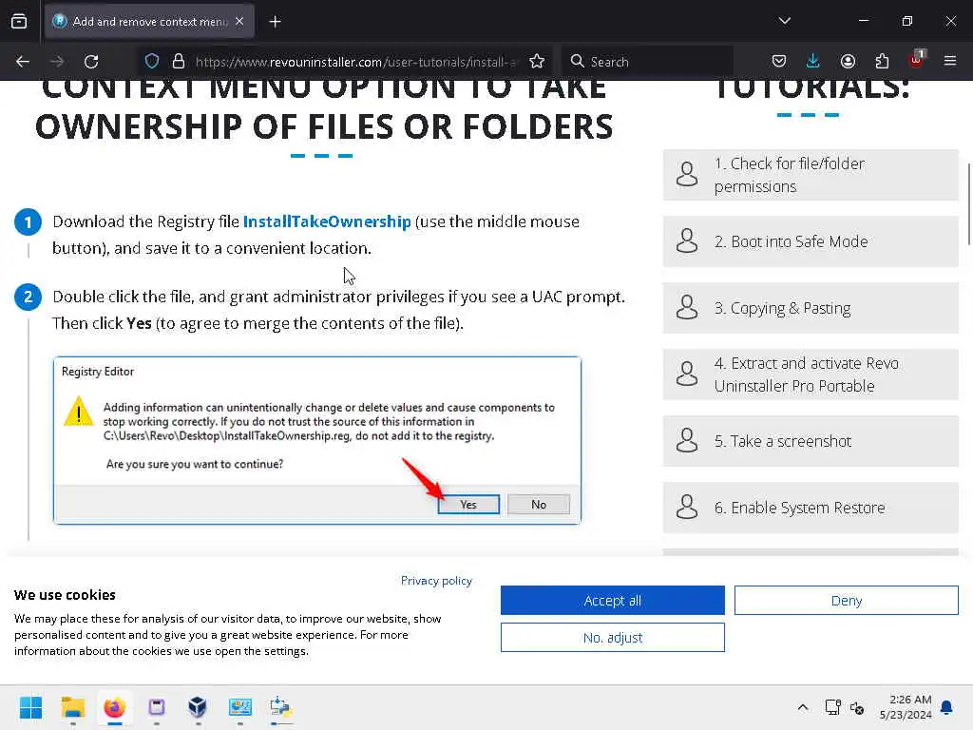
Task: Download the InstallTakeOwnership registry file link
Action: 327,221
